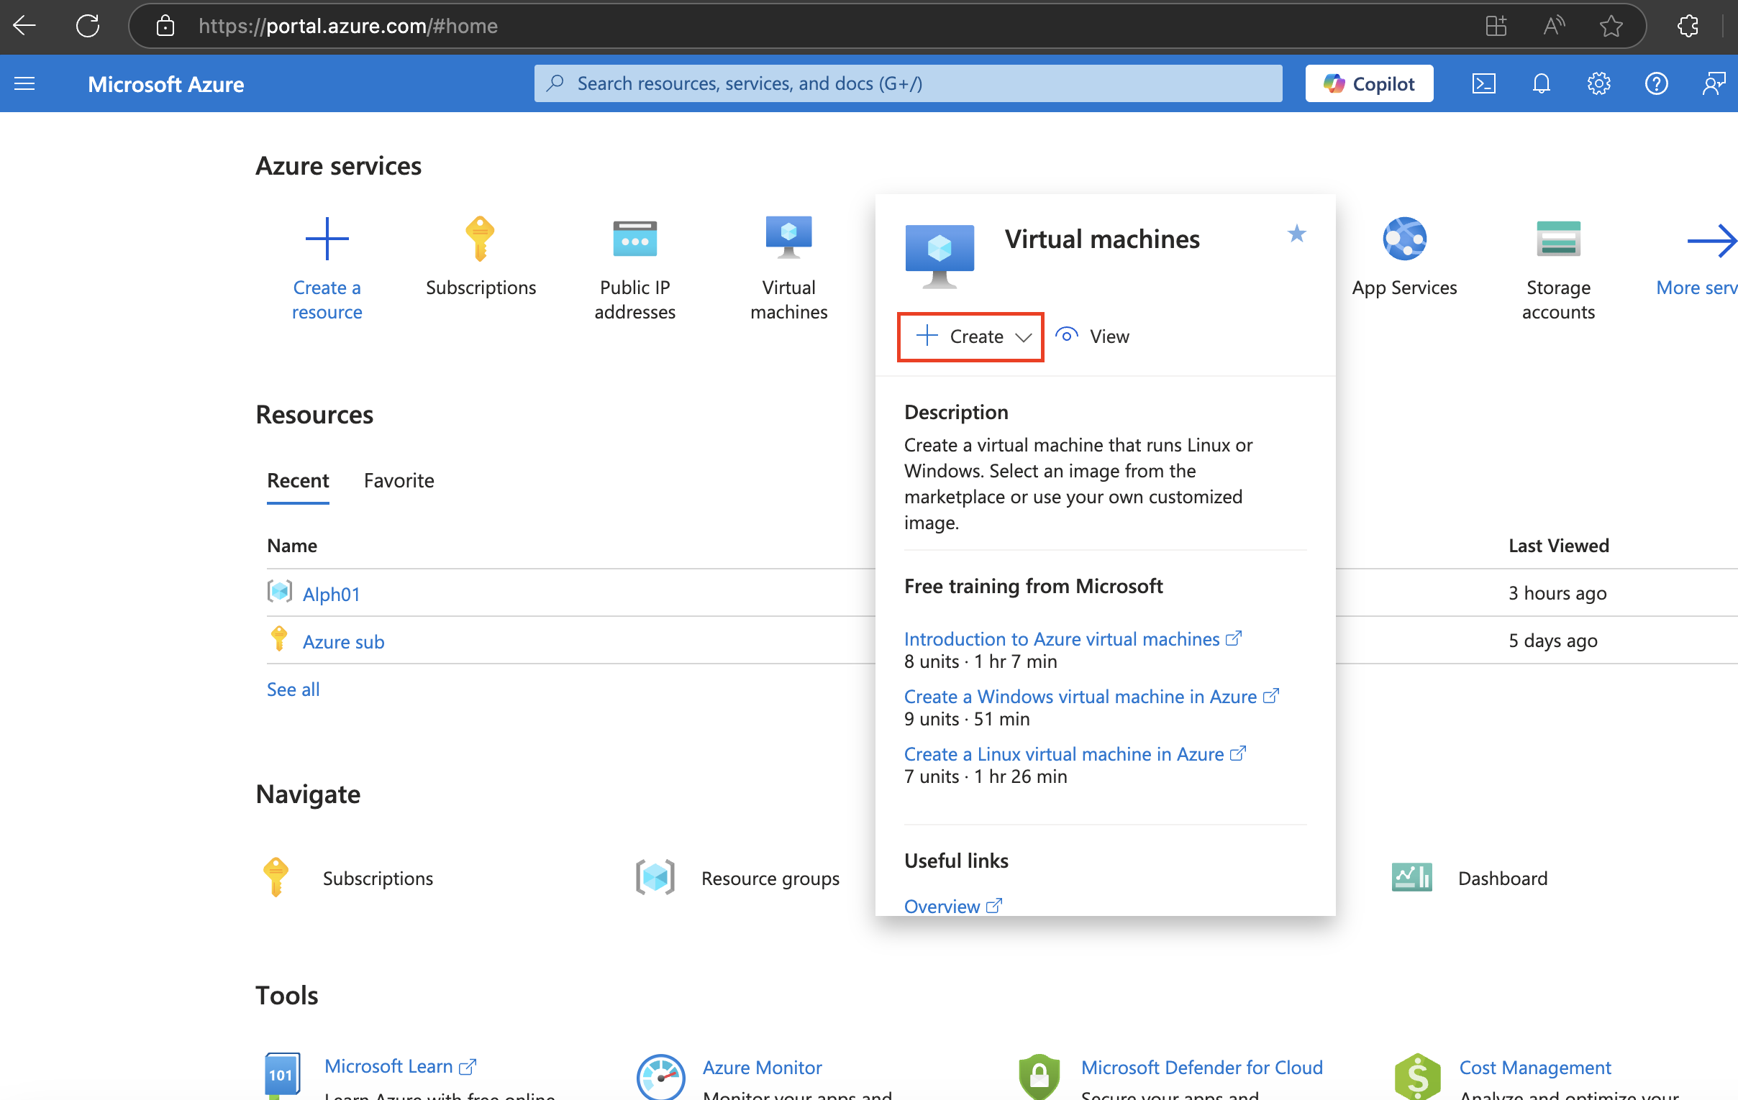Open Dashboard label under Navigate

pyautogui.click(x=1503, y=878)
